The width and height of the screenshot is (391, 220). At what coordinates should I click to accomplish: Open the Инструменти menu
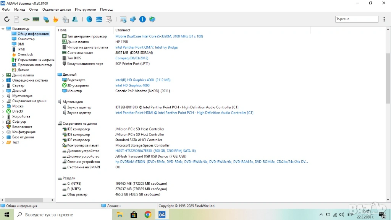[86, 9]
